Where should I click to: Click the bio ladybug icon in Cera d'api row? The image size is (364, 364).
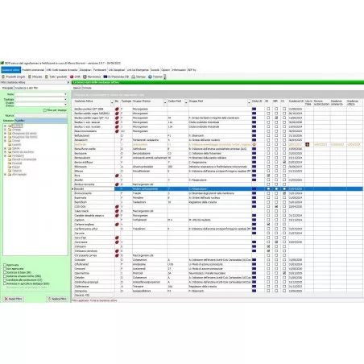pyautogui.click(x=117, y=238)
